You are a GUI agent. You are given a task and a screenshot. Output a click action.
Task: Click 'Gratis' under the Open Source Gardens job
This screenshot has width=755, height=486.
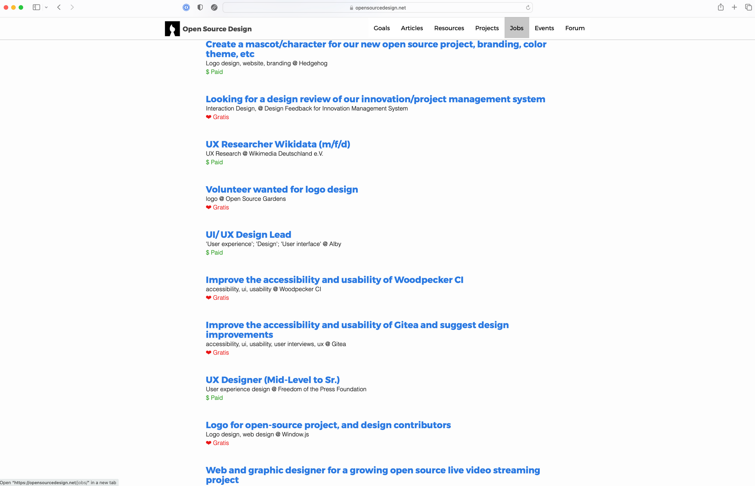tap(221, 207)
